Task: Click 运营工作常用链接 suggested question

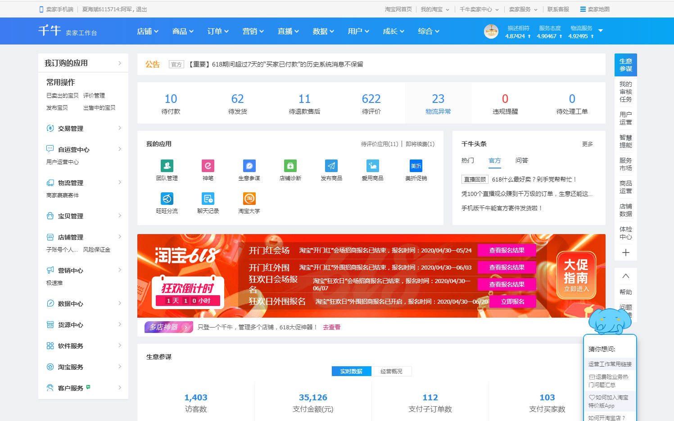Action: click(x=610, y=364)
